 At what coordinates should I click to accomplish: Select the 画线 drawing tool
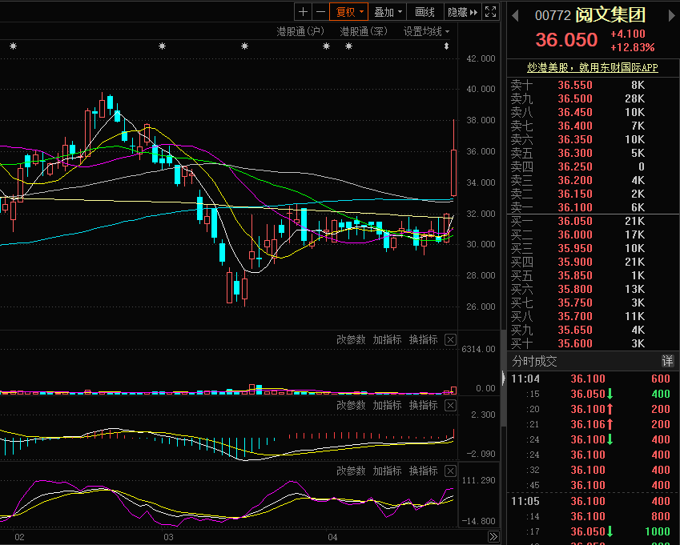point(424,12)
